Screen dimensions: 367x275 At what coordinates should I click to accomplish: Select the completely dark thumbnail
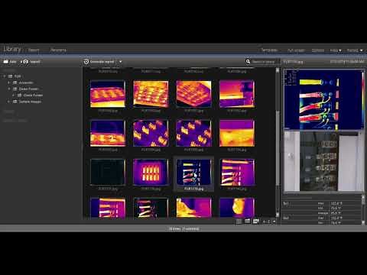[108, 172]
